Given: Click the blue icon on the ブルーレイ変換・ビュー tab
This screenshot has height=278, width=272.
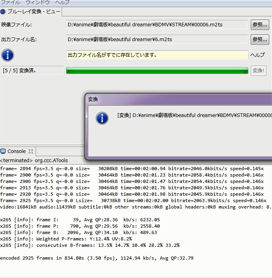Looking at the screenshot, I should click(3, 12).
